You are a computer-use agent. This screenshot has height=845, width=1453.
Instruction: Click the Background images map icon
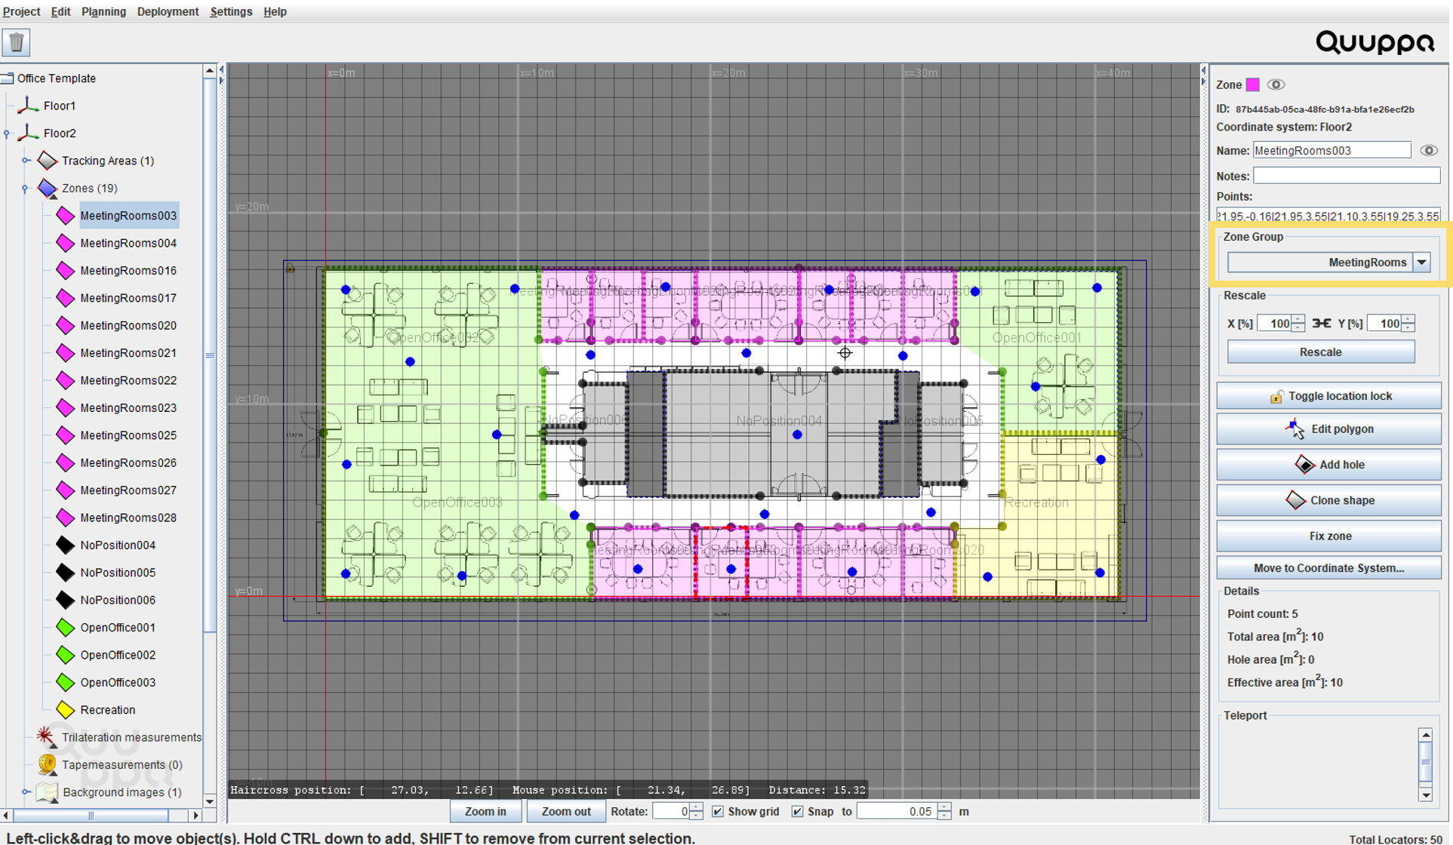click(x=47, y=792)
